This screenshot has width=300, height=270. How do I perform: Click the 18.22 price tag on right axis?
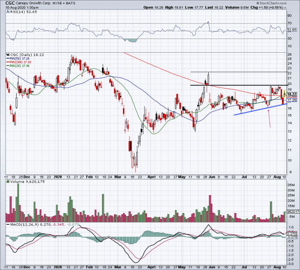coord(292,95)
